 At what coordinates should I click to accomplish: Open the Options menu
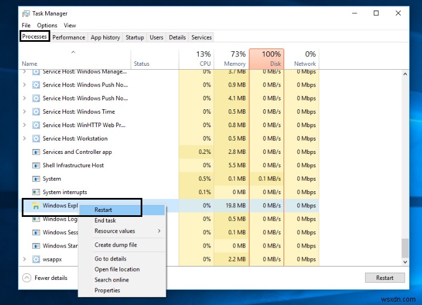[47, 25]
